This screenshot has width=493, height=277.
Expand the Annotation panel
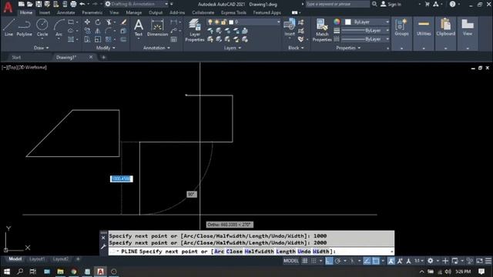[x=156, y=48]
